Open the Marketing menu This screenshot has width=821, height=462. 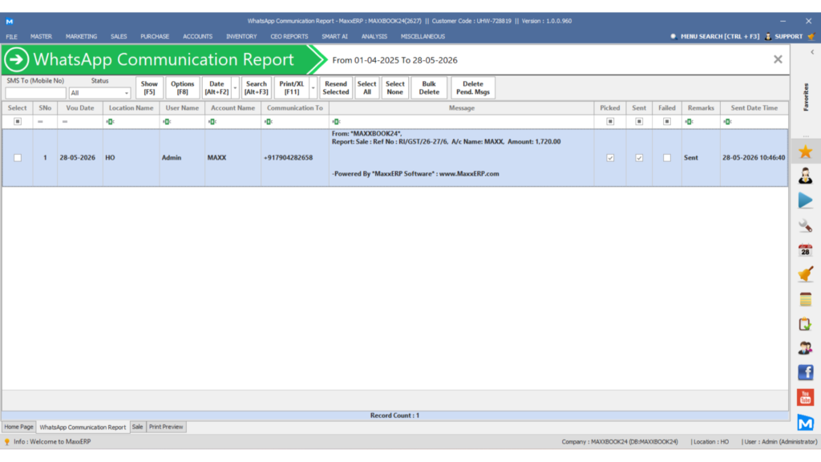pyautogui.click(x=81, y=37)
